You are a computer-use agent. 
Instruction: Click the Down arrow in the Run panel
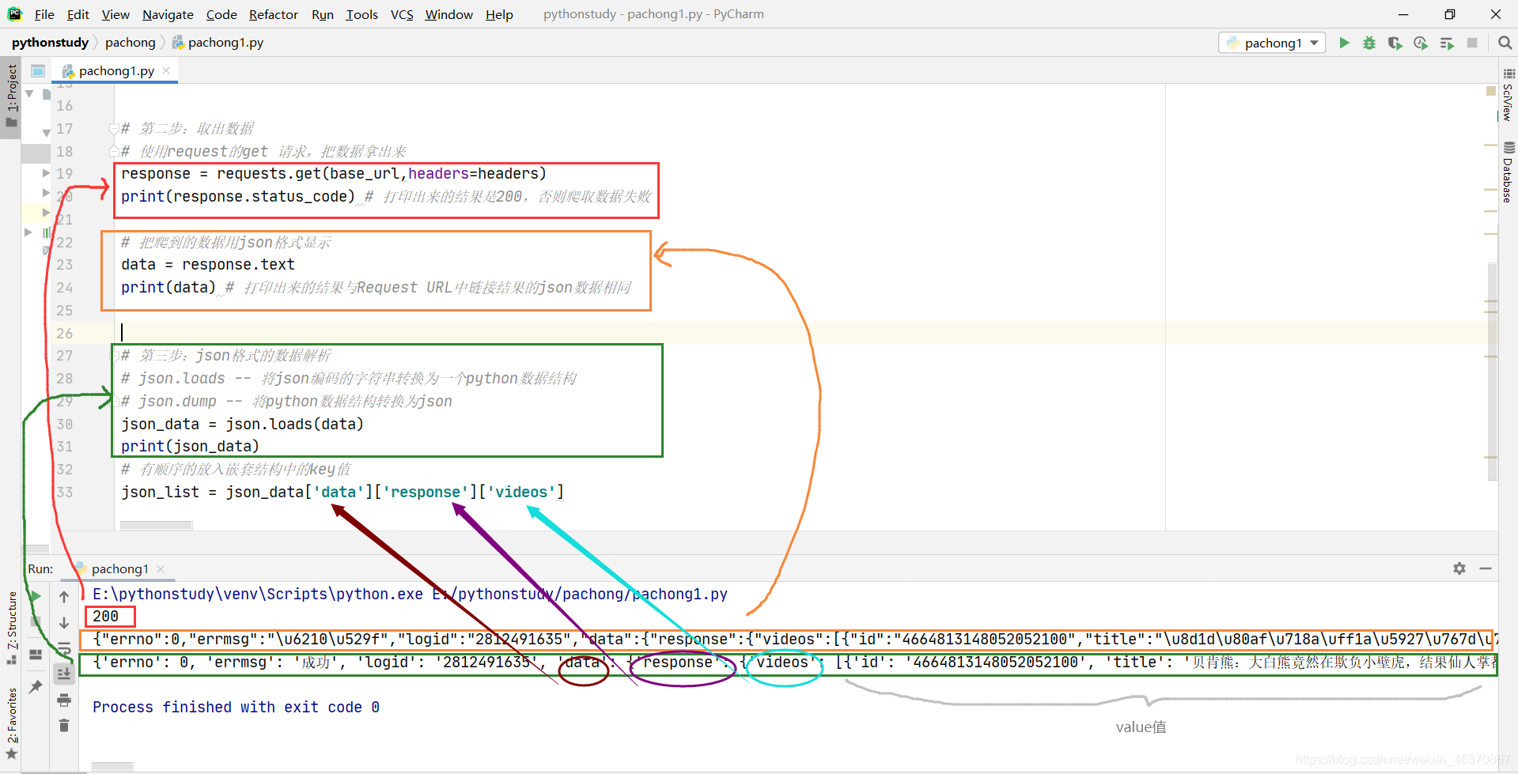click(64, 623)
